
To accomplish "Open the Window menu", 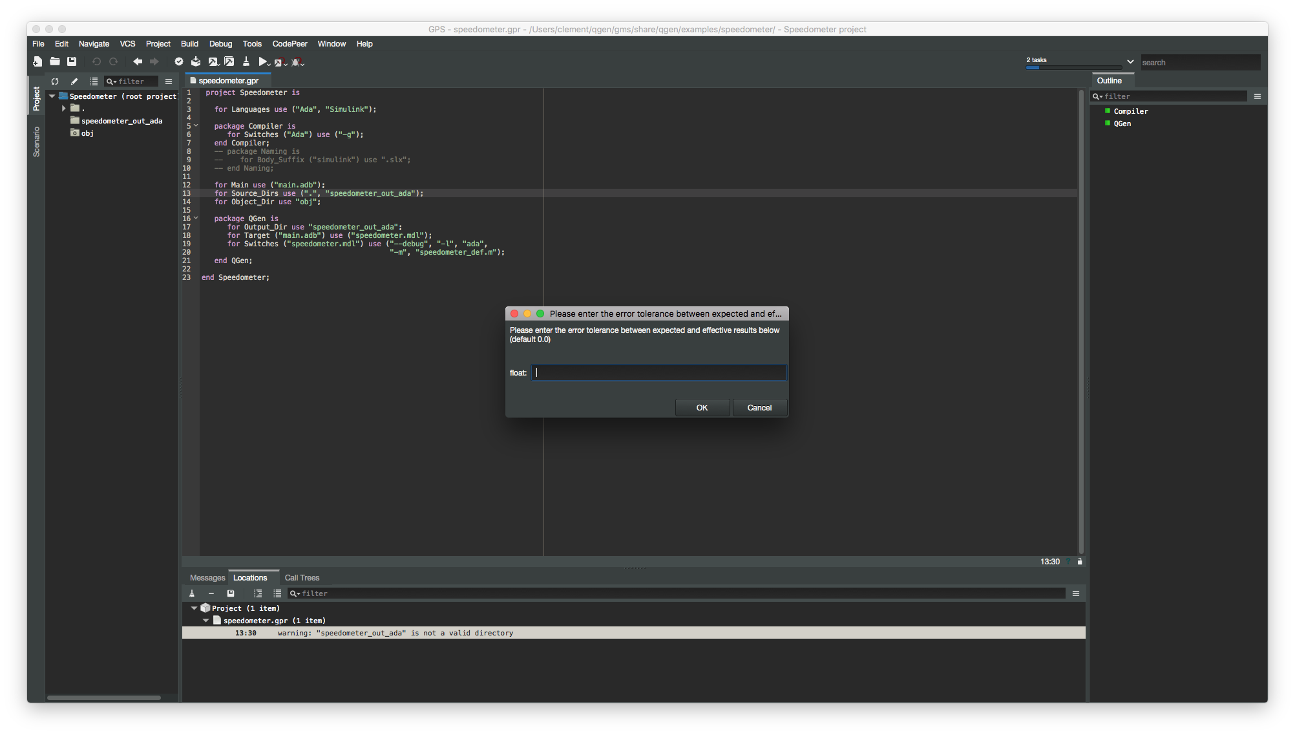I will (x=332, y=44).
